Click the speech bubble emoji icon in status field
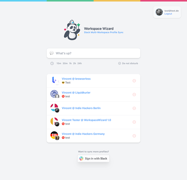The image size is (187, 180). click(52, 53)
